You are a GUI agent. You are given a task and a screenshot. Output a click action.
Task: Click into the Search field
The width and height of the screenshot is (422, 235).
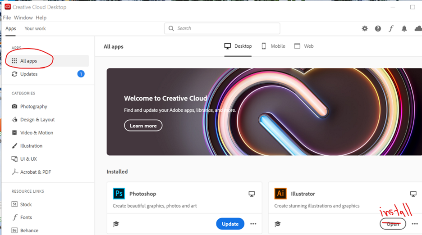tap(222, 28)
